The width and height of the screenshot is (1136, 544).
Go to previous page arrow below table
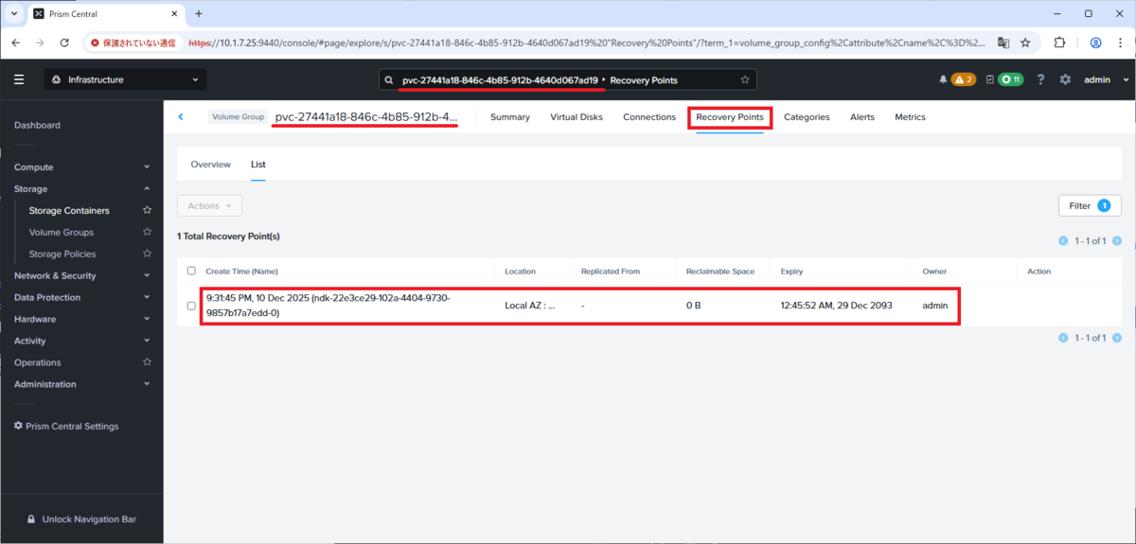pos(1063,338)
